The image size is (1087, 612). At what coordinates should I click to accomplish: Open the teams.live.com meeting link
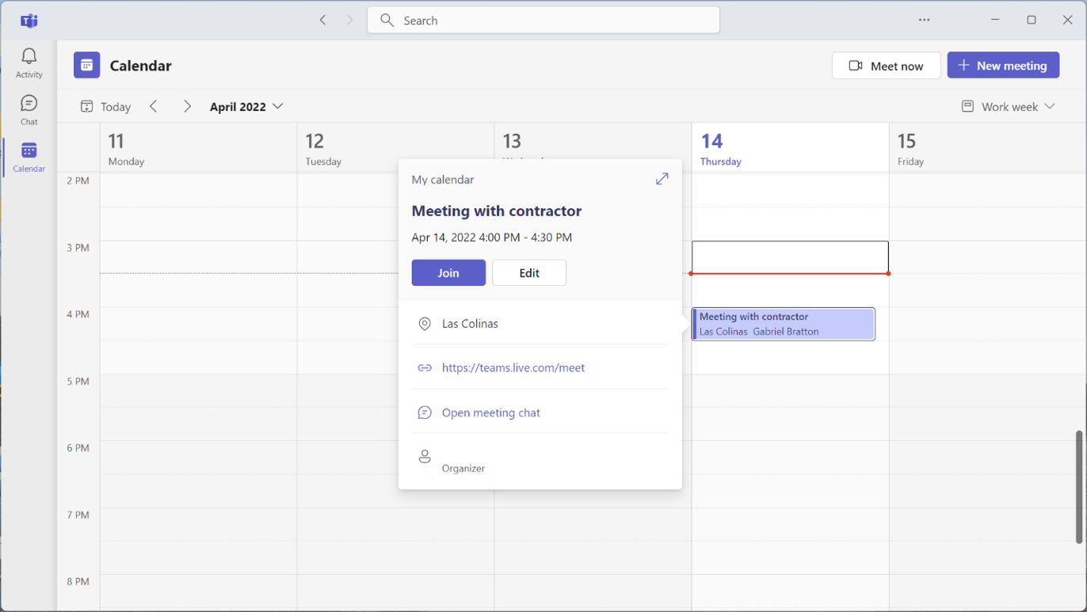(513, 367)
